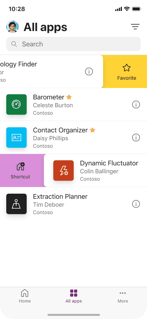
Task: Open the Contact Organizer app icon
Action: pyautogui.click(x=16, y=137)
